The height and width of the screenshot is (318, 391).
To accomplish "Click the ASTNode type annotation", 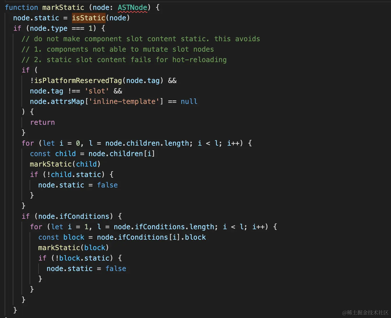I will [132, 7].
